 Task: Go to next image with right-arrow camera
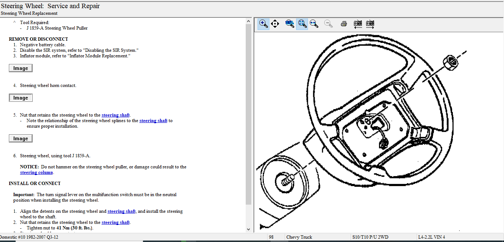click(x=370, y=24)
